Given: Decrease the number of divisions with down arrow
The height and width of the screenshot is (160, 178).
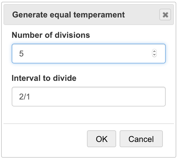Looking at the screenshot, I should coord(154,55).
